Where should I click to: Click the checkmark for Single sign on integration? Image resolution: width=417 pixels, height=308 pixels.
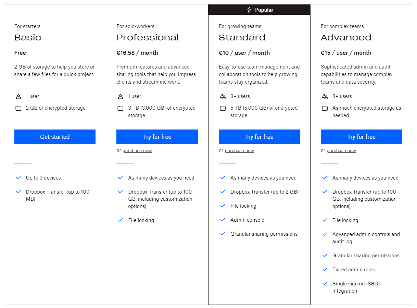pyautogui.click(x=325, y=284)
